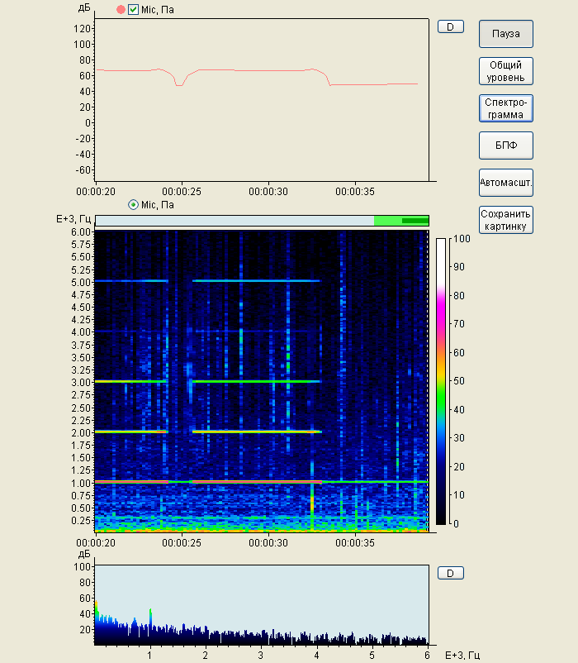Click the D button beside level chart
This screenshot has width=578, height=663.
(x=451, y=26)
